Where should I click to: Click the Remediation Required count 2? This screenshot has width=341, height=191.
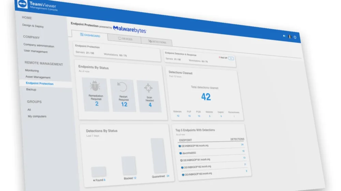click(97, 104)
